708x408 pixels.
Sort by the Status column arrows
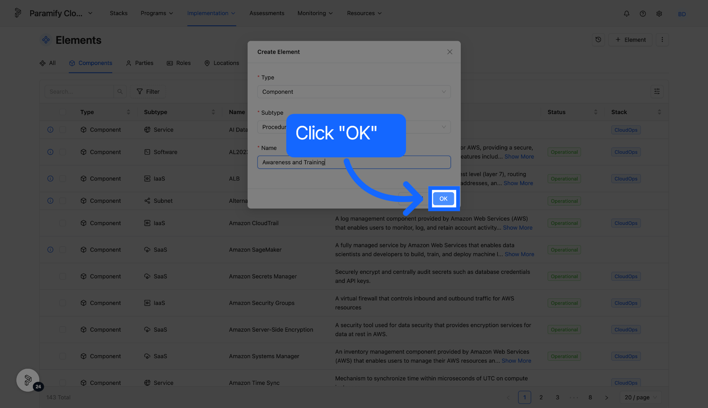click(596, 112)
